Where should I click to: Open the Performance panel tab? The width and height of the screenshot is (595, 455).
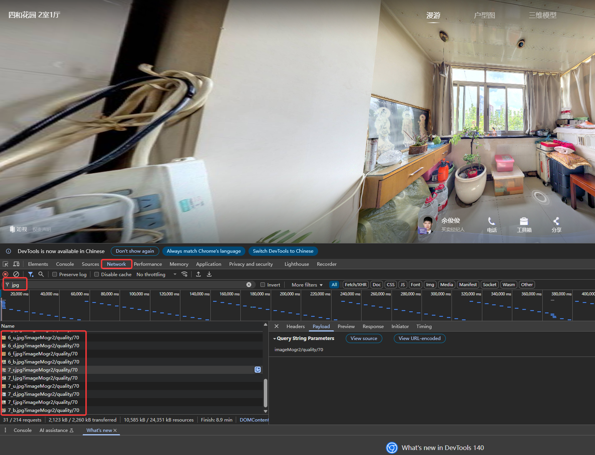[148, 264]
